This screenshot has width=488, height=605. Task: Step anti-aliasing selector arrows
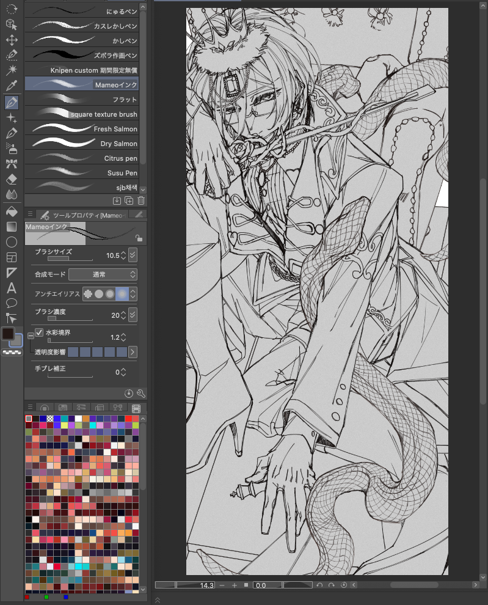133,294
